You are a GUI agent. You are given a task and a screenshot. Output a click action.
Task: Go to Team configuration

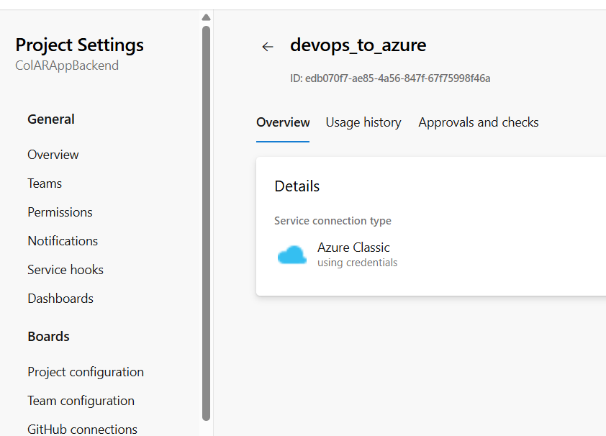(x=81, y=401)
